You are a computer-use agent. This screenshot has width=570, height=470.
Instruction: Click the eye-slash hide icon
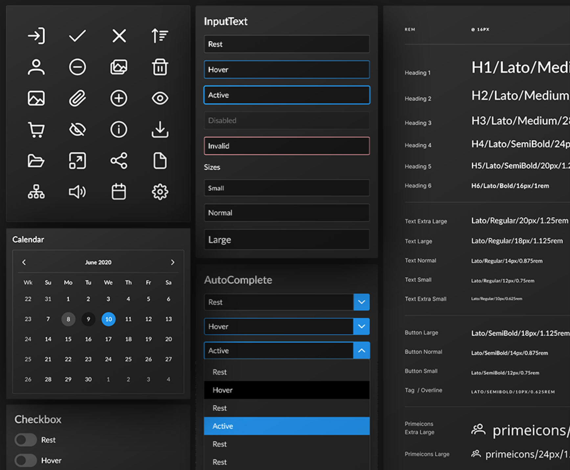[x=77, y=130]
